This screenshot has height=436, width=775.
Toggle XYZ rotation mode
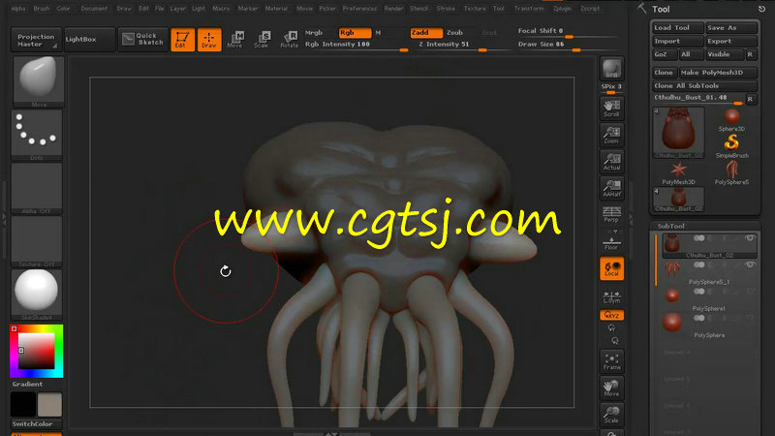[611, 316]
